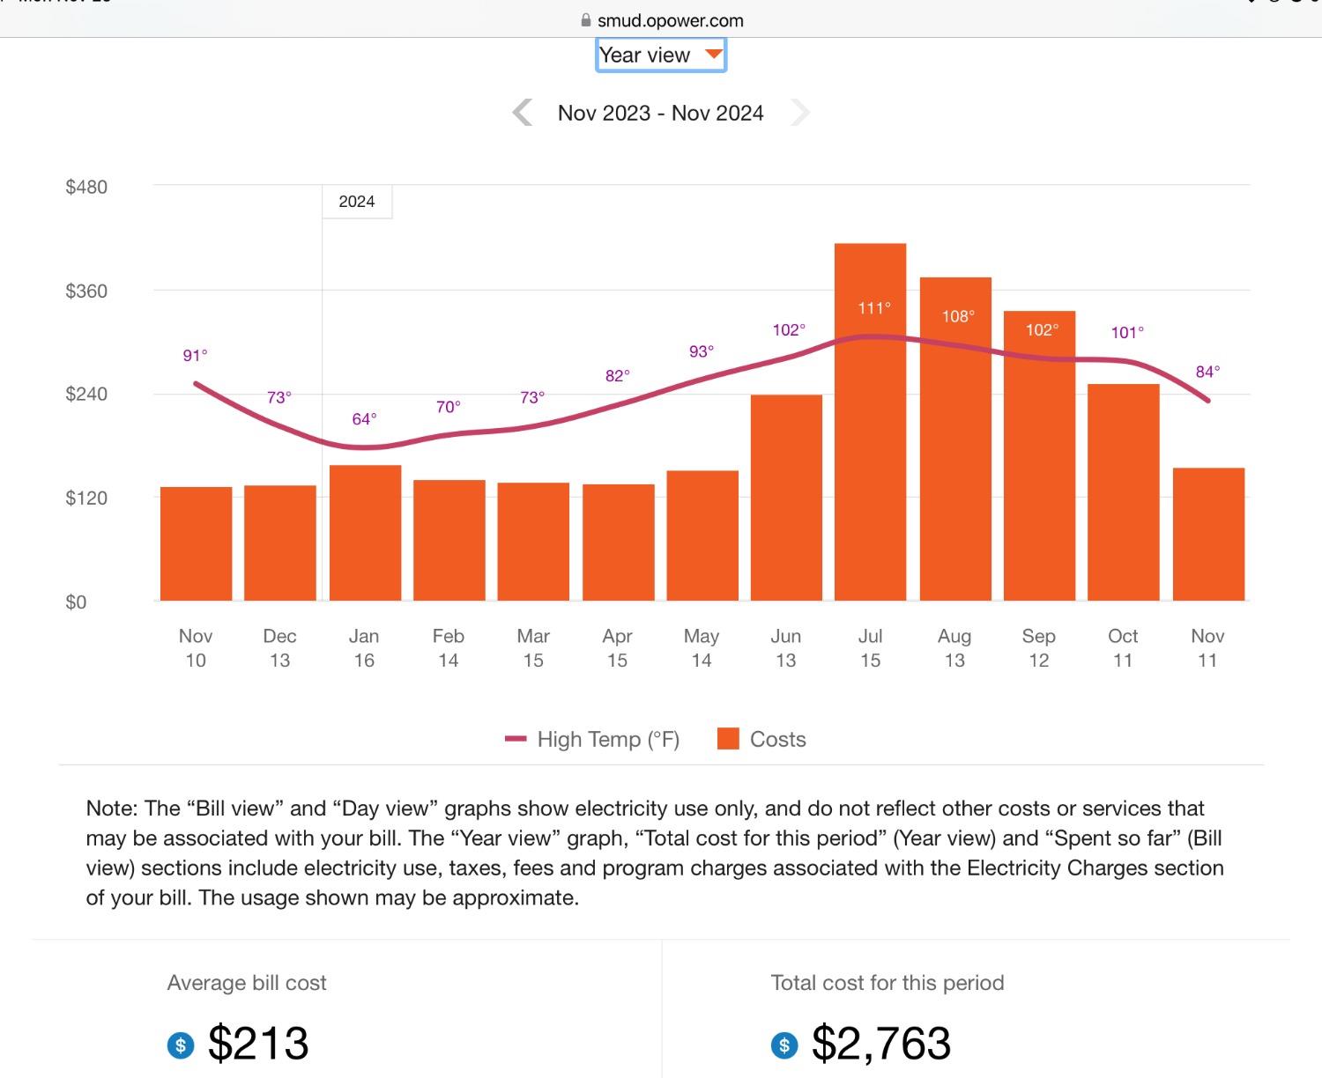The image size is (1322, 1078).
Task: Select the Dec 13 cost bar
Action: click(280, 543)
